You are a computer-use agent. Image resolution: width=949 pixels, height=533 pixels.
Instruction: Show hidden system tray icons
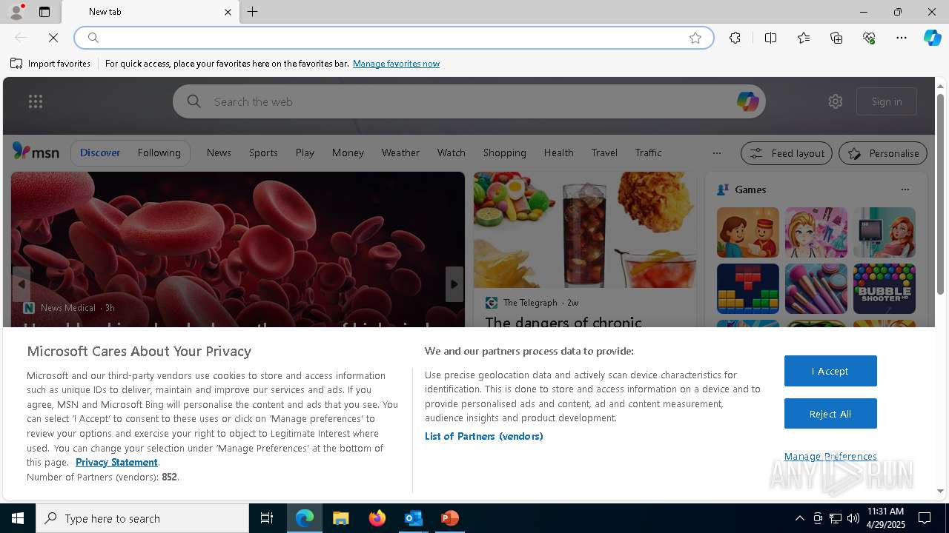tap(799, 518)
